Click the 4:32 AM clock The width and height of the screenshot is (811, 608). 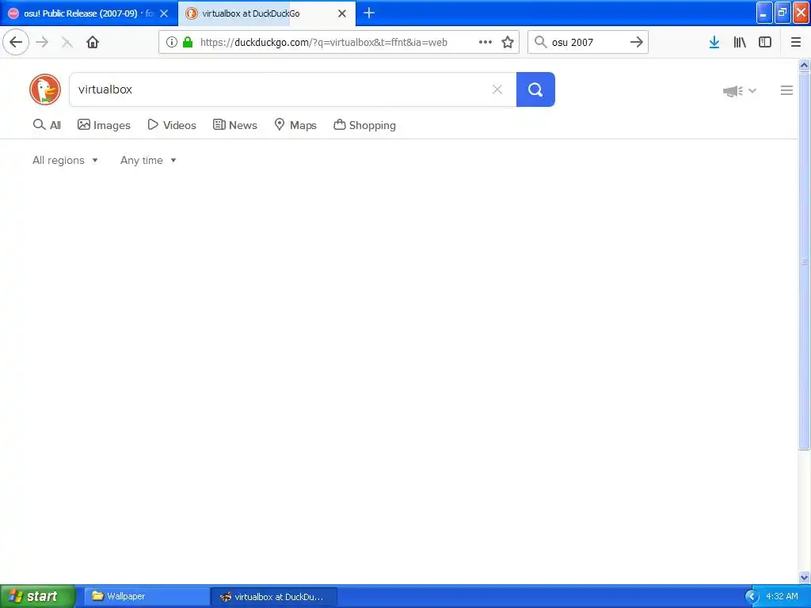782,596
